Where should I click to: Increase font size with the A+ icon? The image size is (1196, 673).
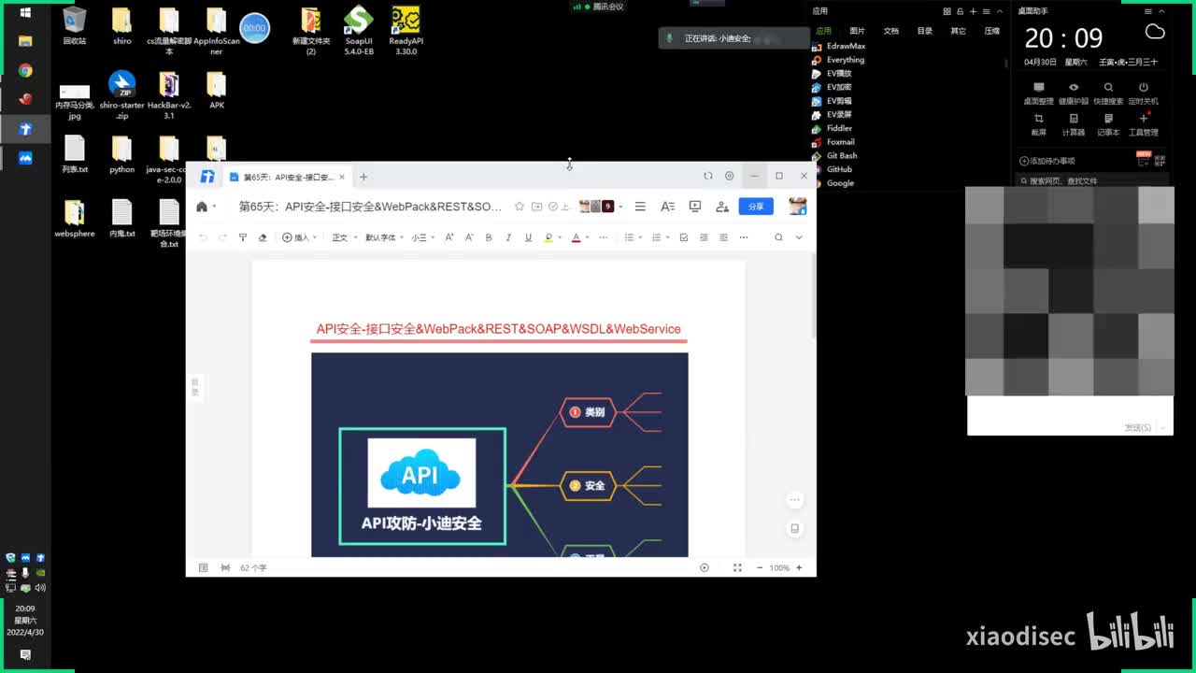click(449, 237)
